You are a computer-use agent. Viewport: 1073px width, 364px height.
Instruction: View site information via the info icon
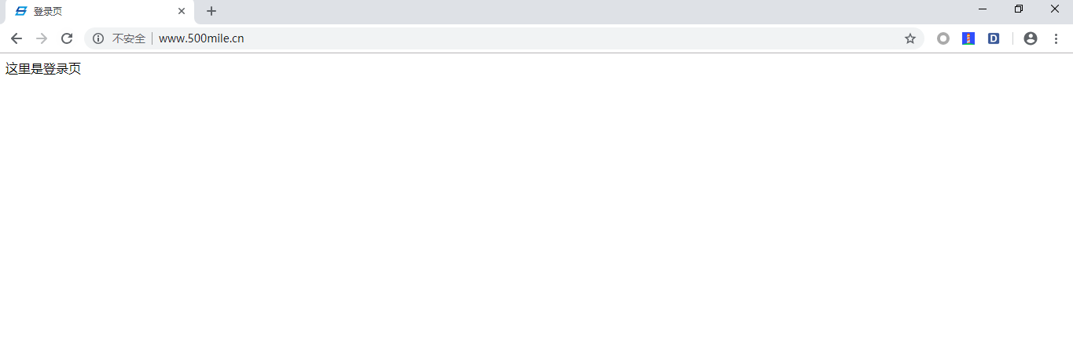(x=98, y=38)
